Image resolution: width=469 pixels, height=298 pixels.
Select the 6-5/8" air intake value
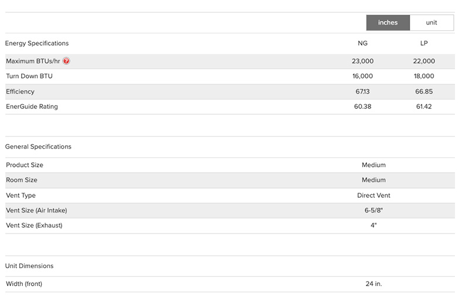373,210
